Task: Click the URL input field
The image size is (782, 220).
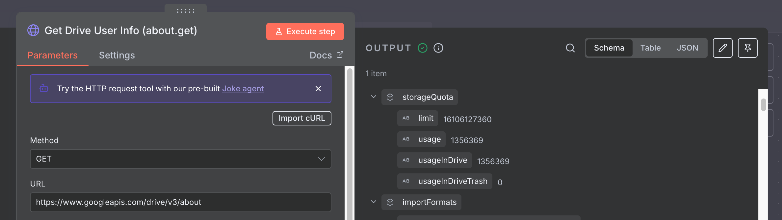Action: point(180,202)
